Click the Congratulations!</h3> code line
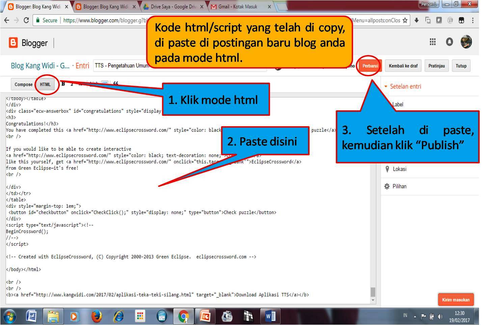Viewport: 482px width, 325px height. click(x=32, y=124)
